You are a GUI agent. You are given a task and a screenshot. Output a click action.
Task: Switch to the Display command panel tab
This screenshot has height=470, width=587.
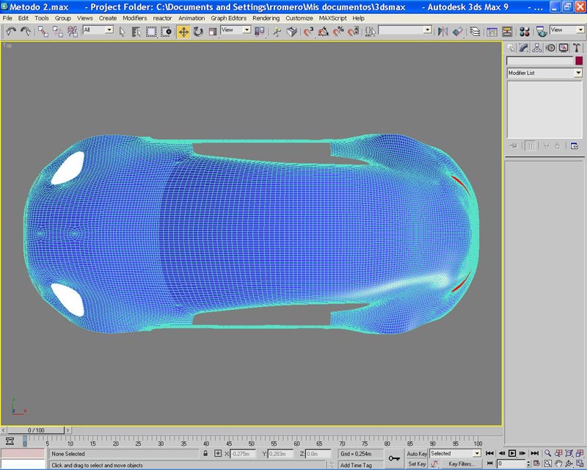point(564,48)
